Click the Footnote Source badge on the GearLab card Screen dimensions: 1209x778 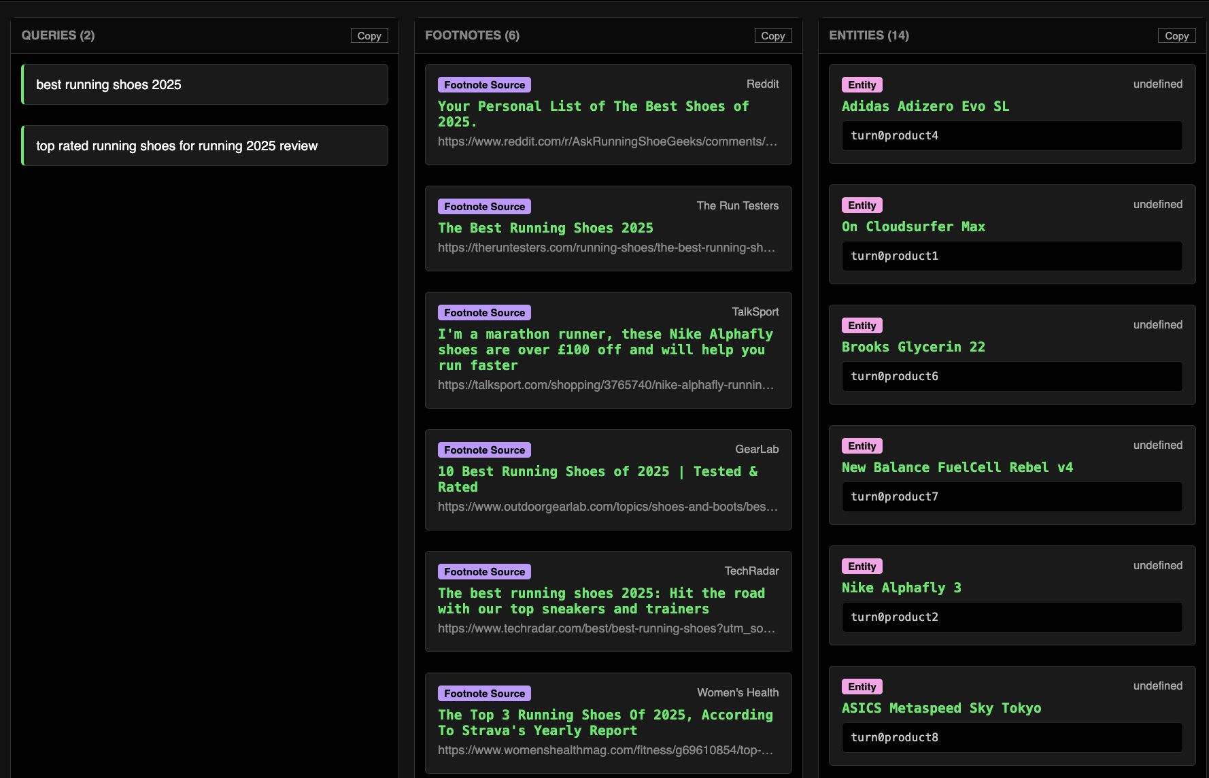click(484, 450)
